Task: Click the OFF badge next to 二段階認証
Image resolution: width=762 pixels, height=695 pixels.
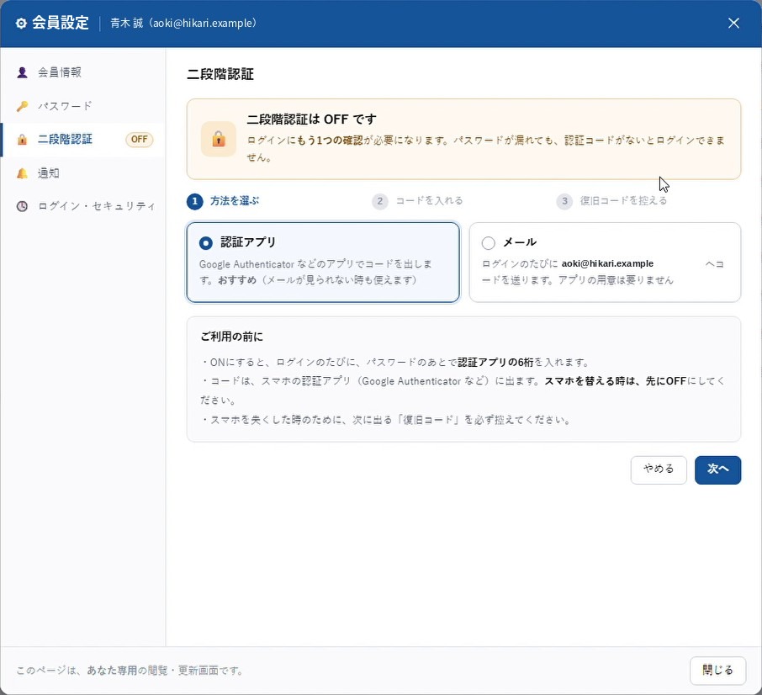Action: (x=139, y=140)
